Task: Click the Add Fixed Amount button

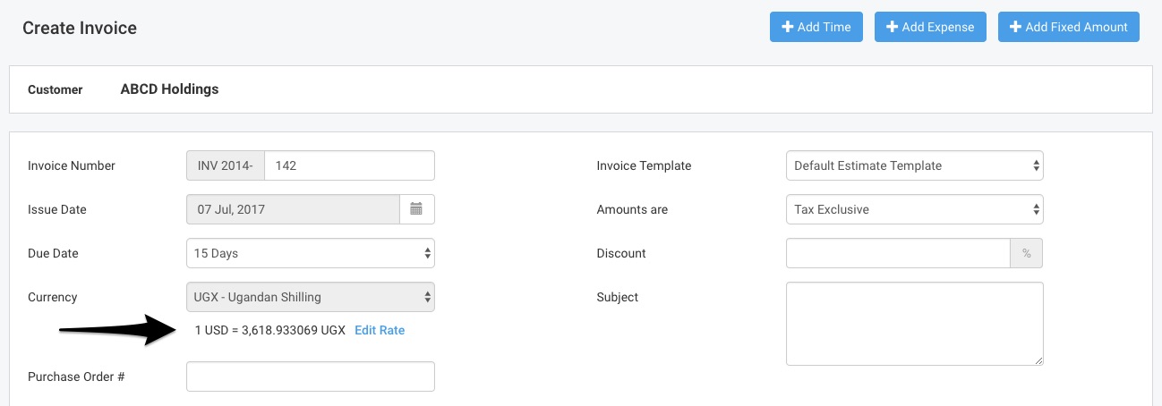Action: pos(1069,27)
